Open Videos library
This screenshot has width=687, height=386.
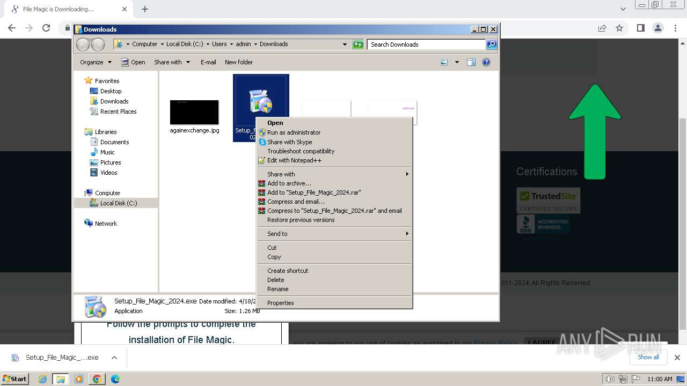tap(108, 173)
